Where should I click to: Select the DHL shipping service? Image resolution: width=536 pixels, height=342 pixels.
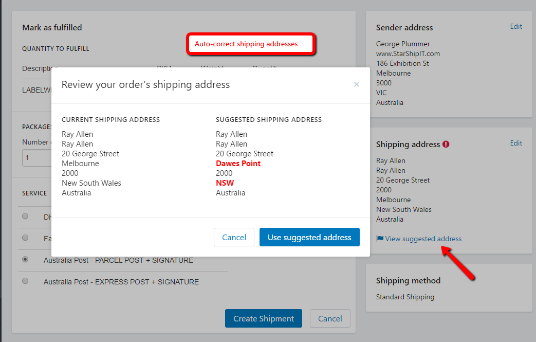[x=25, y=217]
